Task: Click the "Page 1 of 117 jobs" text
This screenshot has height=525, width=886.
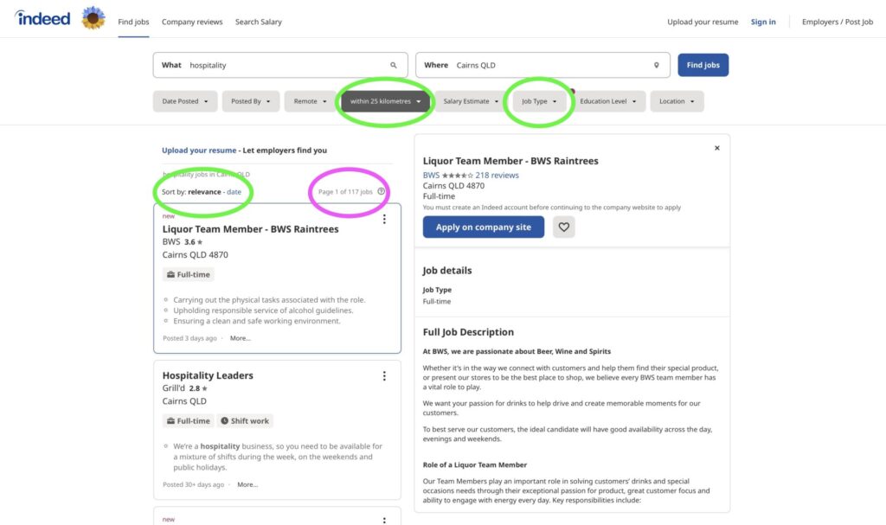Action: [x=345, y=191]
